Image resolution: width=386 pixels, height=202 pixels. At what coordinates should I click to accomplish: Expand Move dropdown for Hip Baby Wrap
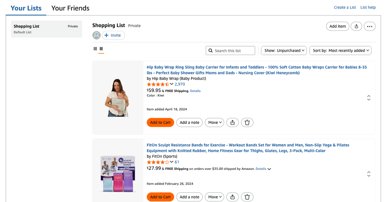[x=215, y=123]
